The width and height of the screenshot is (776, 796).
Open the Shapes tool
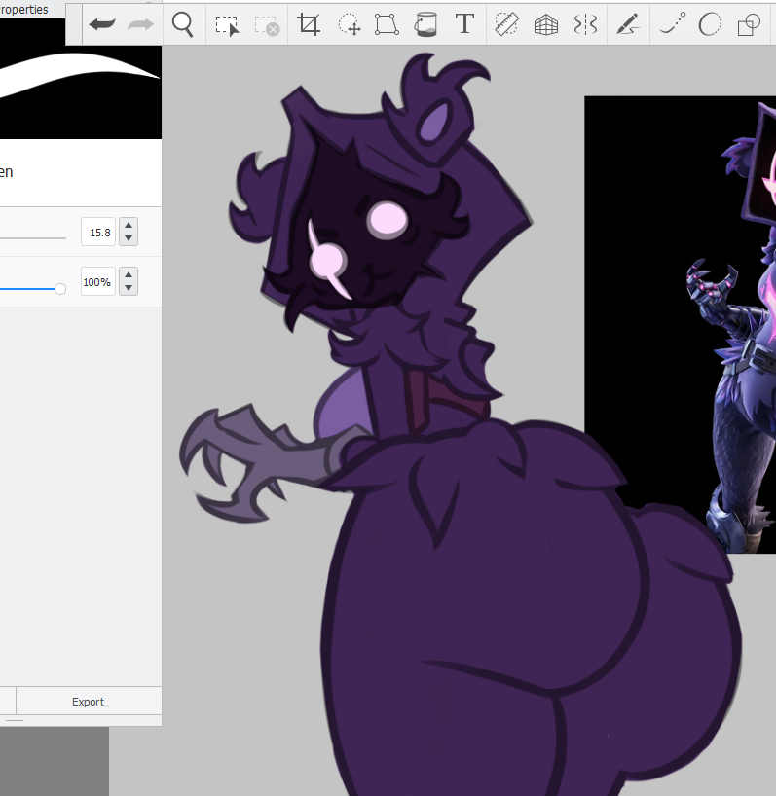pyautogui.click(x=749, y=24)
